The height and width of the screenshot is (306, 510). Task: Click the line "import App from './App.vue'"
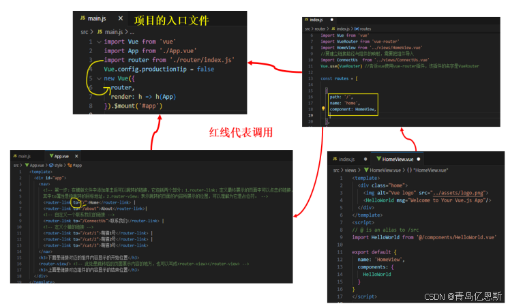(x=150, y=50)
